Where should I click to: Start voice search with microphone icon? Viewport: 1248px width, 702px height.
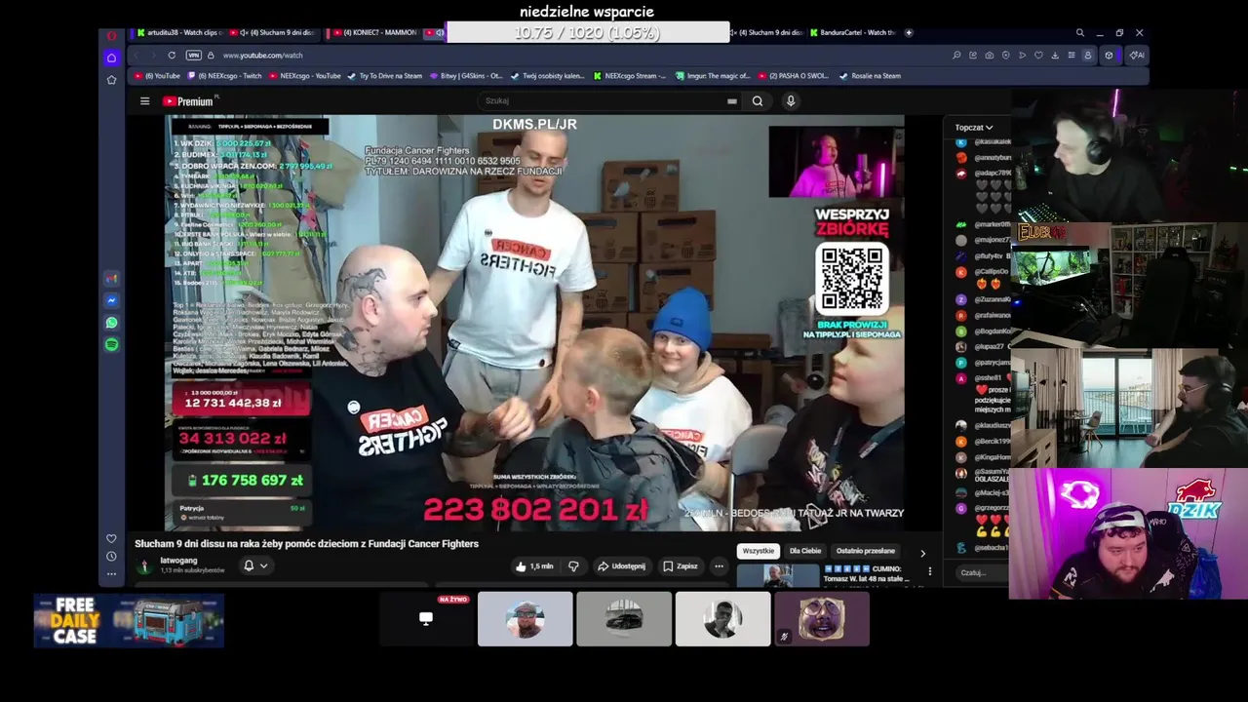pyautogui.click(x=791, y=100)
